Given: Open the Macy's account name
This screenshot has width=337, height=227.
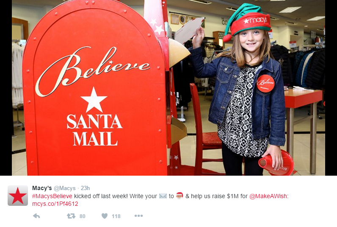Looking at the screenshot, I should coord(42,188).
